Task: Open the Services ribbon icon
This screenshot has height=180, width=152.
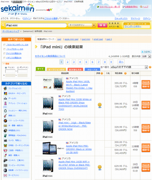Action: coord(5,175)
